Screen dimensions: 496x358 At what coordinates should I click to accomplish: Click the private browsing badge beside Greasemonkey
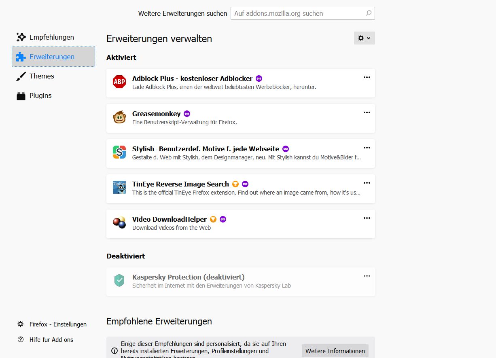pos(187,114)
